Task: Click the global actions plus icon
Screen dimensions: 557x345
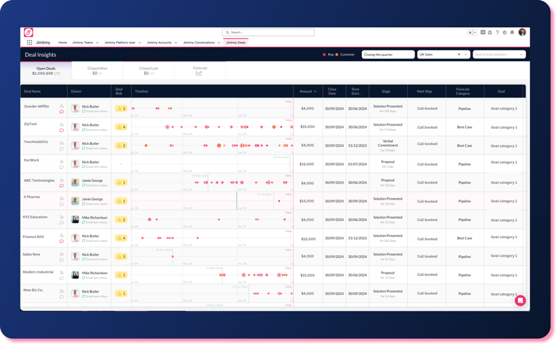Action: click(483, 32)
